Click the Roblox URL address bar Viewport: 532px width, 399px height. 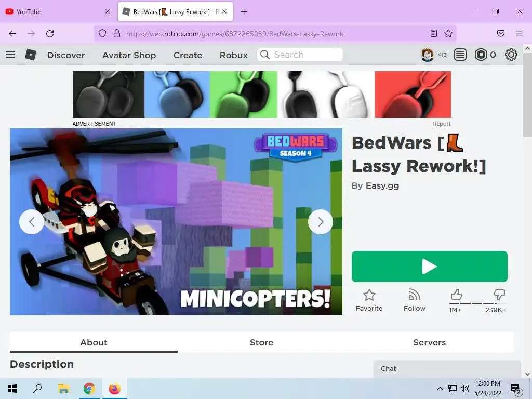[x=275, y=34]
